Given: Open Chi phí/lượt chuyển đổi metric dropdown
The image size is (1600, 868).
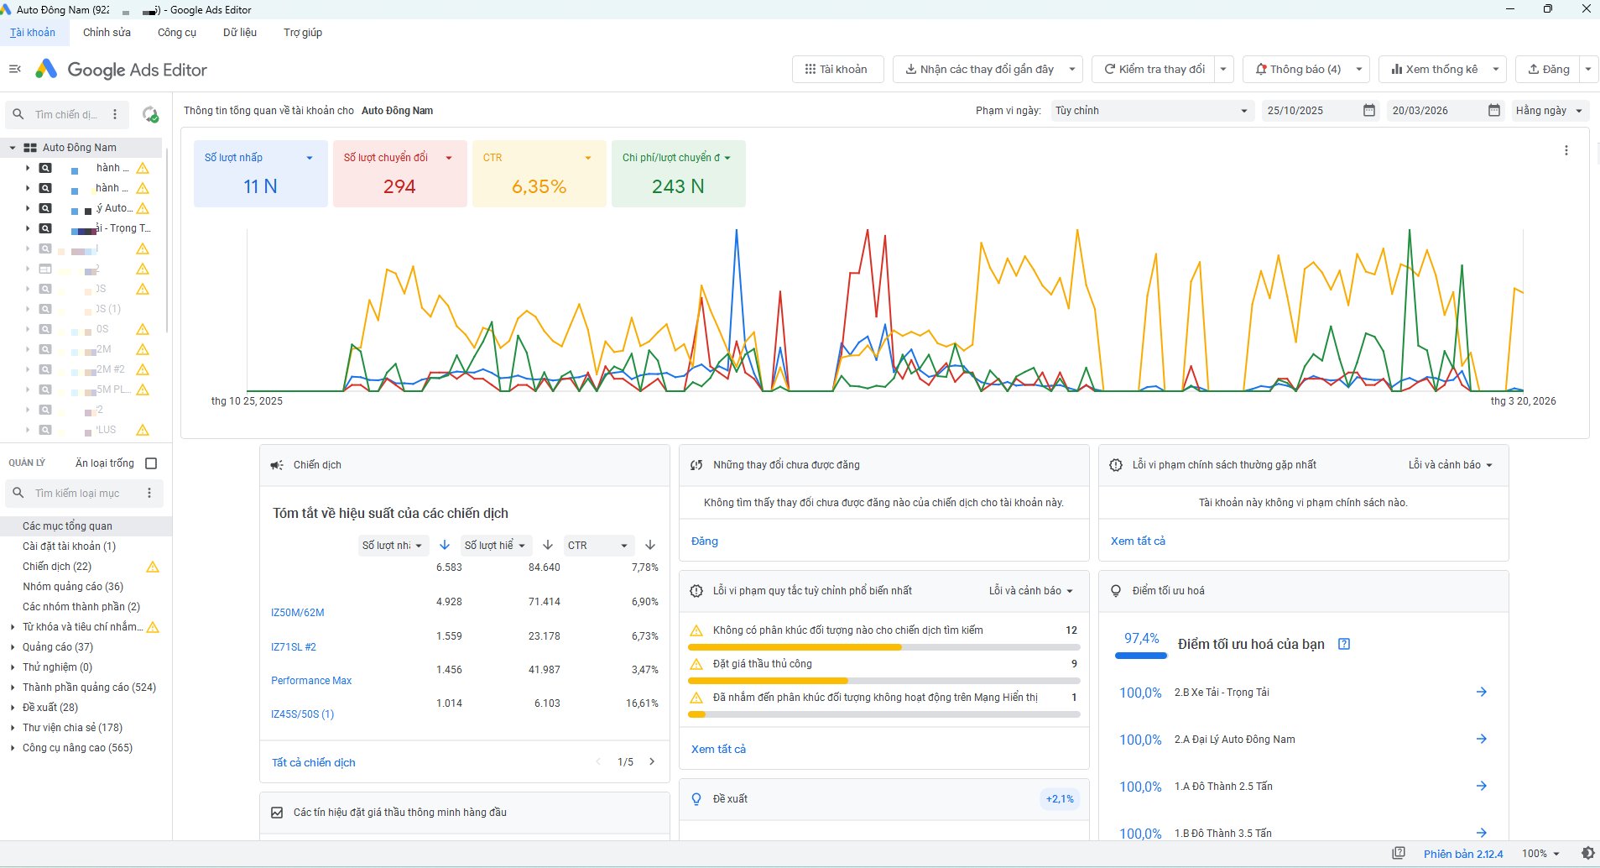Looking at the screenshot, I should tap(727, 158).
